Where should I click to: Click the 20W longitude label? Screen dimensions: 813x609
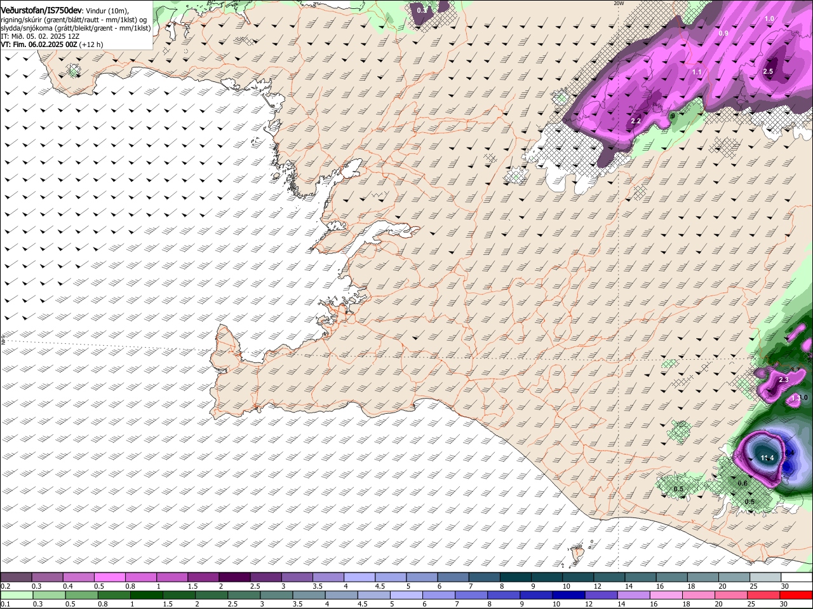coord(619,3)
